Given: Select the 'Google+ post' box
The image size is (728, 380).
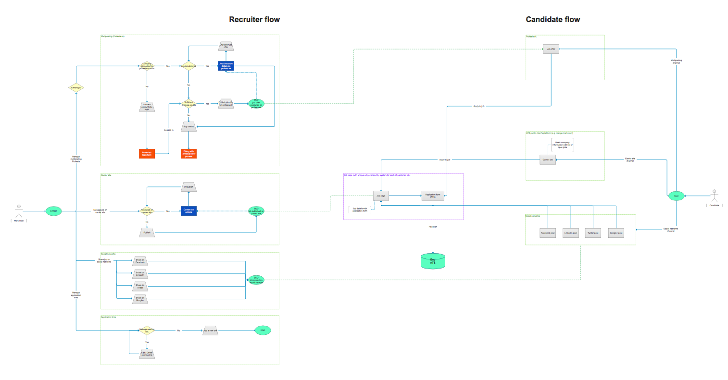Looking at the screenshot, I should [x=616, y=233].
